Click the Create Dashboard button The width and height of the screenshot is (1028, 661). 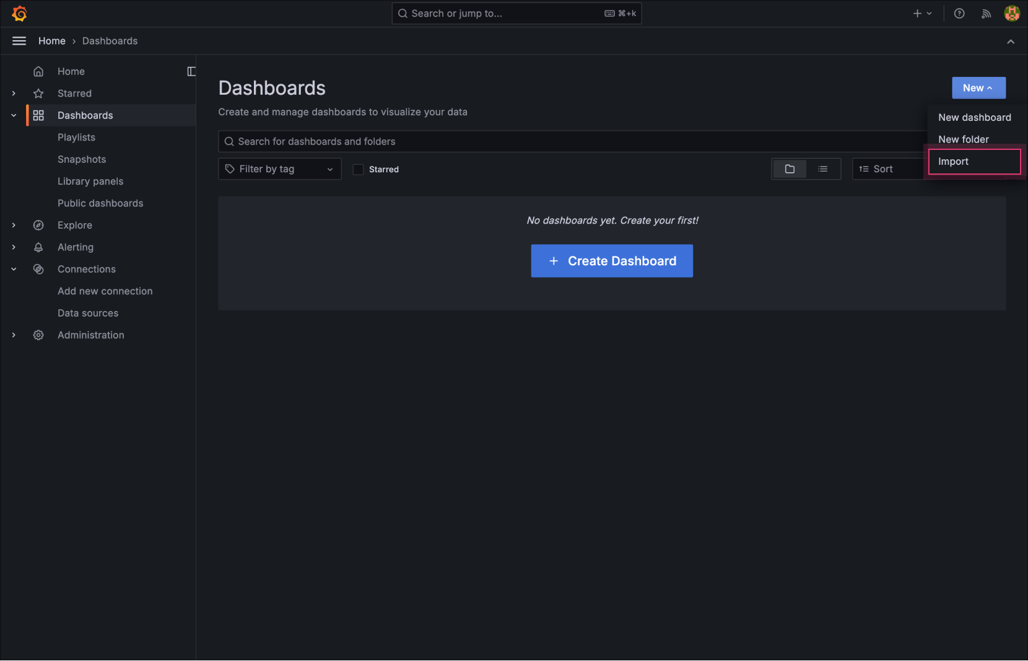click(x=612, y=261)
